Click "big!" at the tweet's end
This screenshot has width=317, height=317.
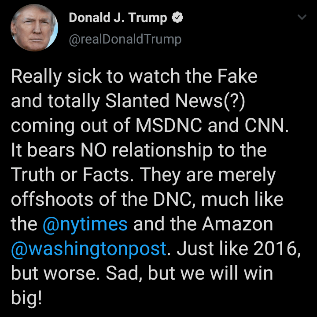point(26,299)
